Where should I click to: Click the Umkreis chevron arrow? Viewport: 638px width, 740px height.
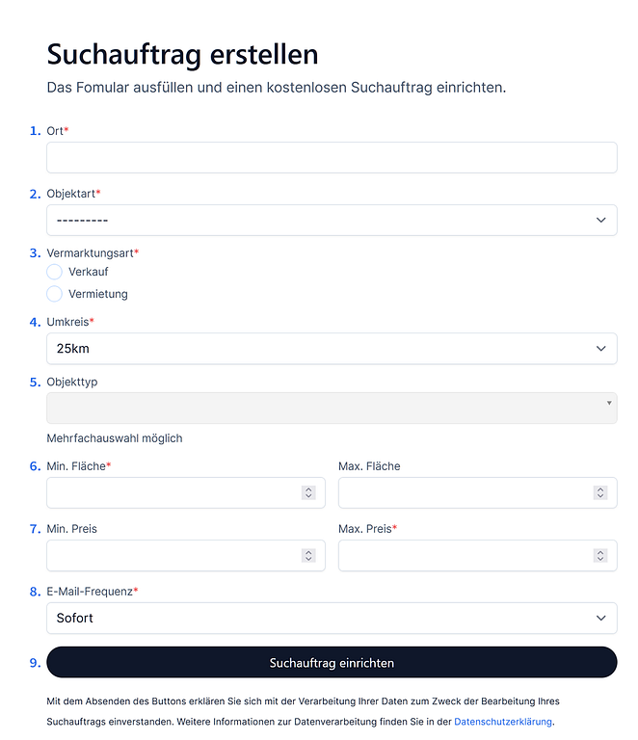tap(600, 349)
